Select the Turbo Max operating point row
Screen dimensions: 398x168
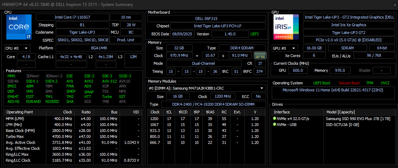(x=72, y=136)
